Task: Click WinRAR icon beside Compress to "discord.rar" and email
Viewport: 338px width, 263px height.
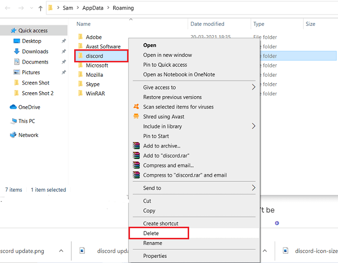Action: (x=136, y=175)
